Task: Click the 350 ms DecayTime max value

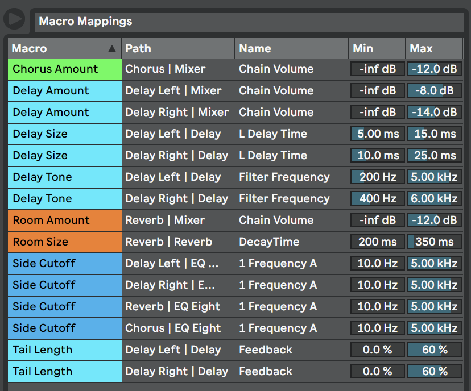Action: [435, 242]
